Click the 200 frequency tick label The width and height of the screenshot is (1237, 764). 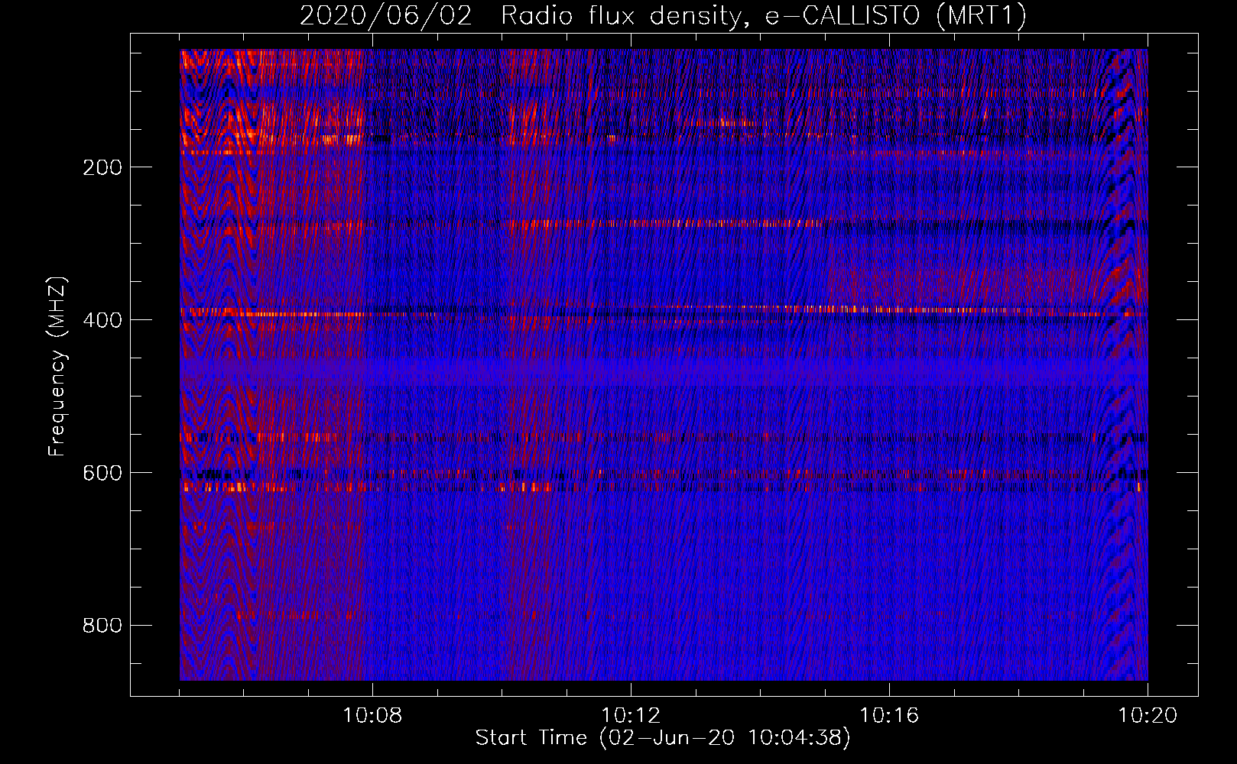pyautogui.click(x=102, y=167)
